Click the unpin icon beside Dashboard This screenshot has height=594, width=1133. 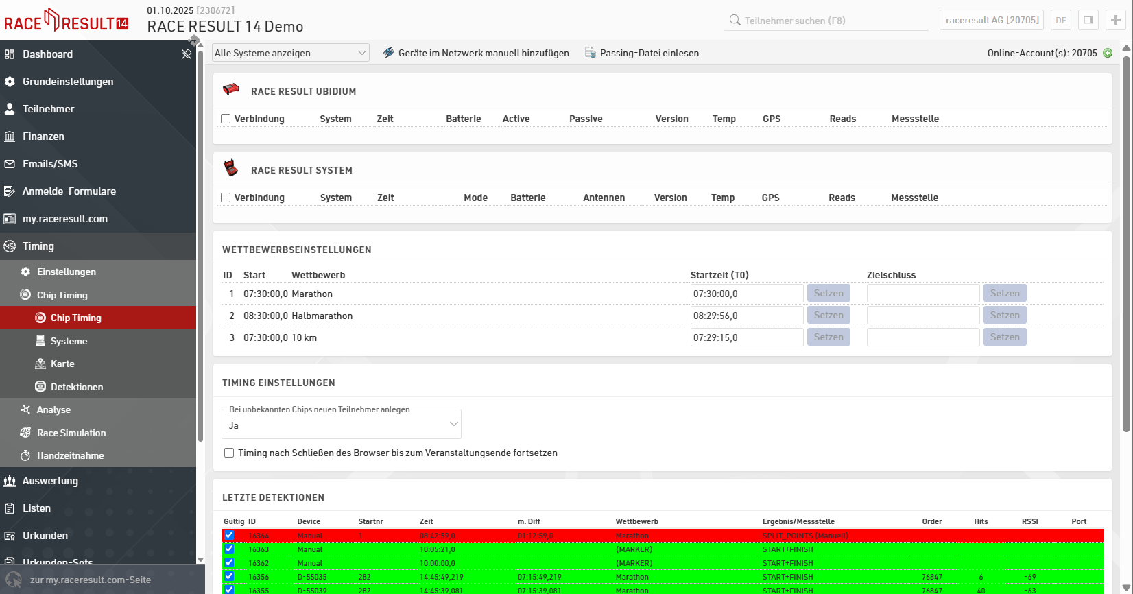pyautogui.click(x=186, y=54)
